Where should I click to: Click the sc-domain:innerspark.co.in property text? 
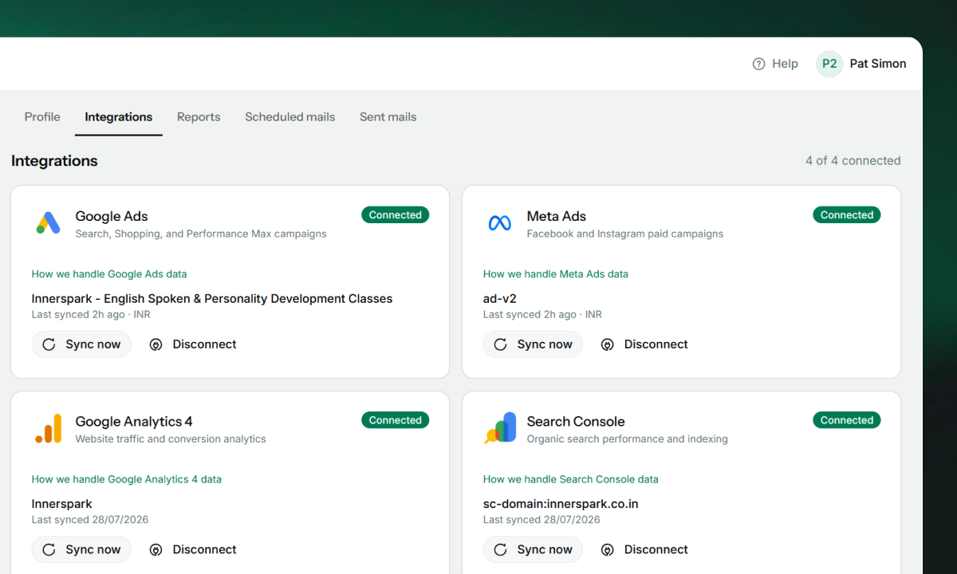[561, 504]
